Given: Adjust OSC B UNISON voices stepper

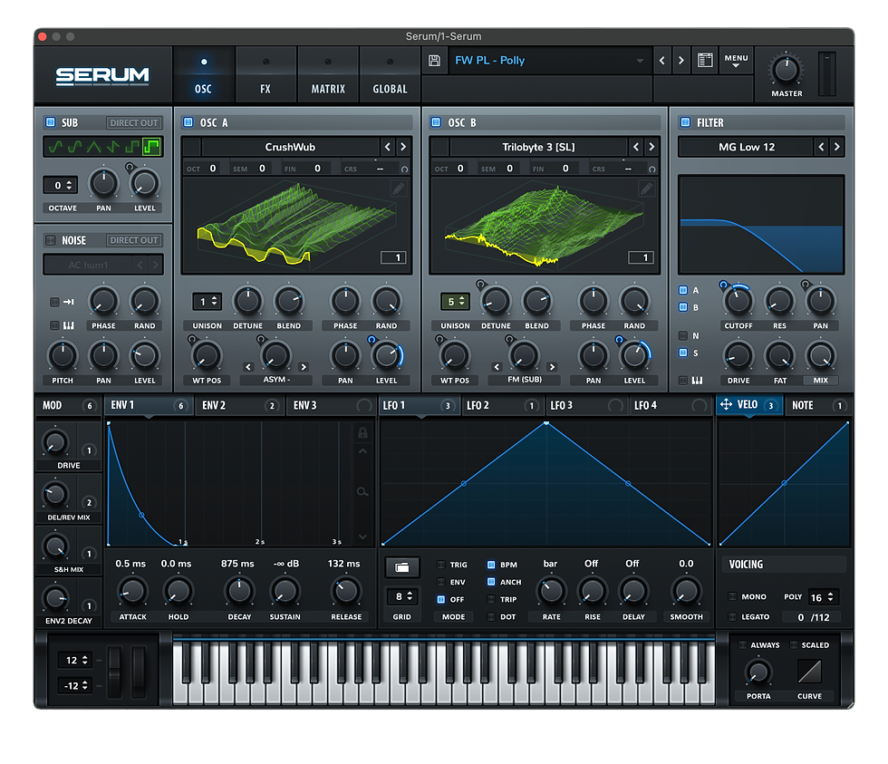Looking at the screenshot, I should click(x=455, y=302).
